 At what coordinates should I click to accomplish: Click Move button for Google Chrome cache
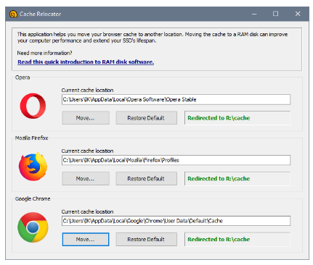(x=86, y=240)
